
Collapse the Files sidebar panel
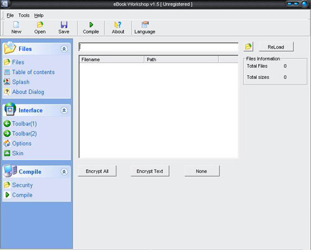(x=64, y=49)
